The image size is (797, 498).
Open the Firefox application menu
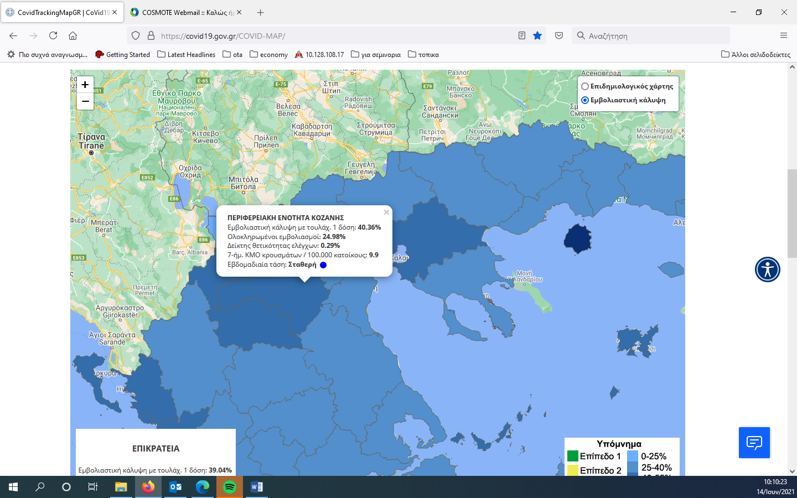[784, 35]
